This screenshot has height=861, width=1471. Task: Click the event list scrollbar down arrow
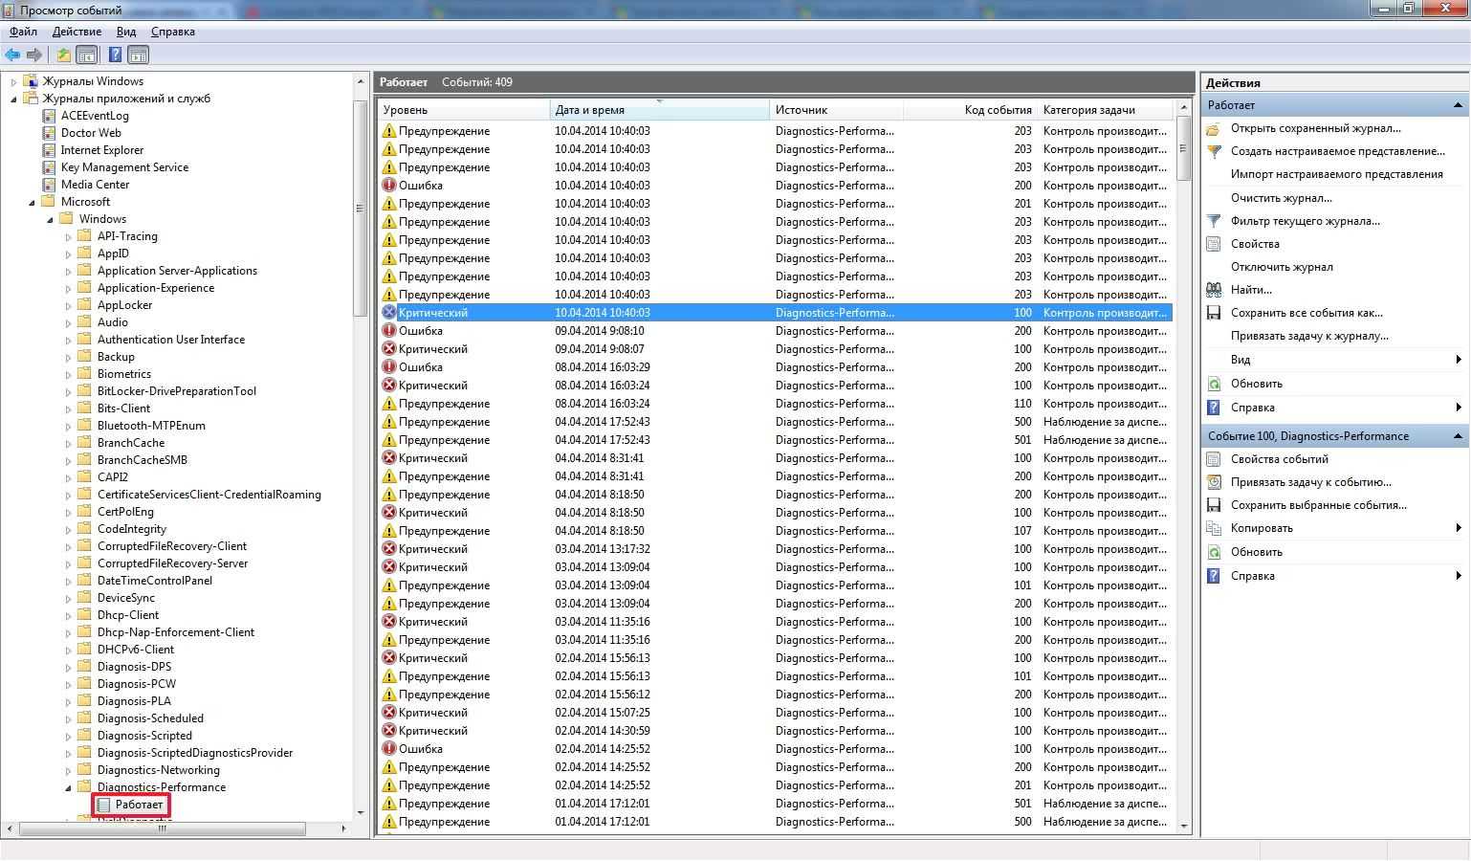[1184, 826]
